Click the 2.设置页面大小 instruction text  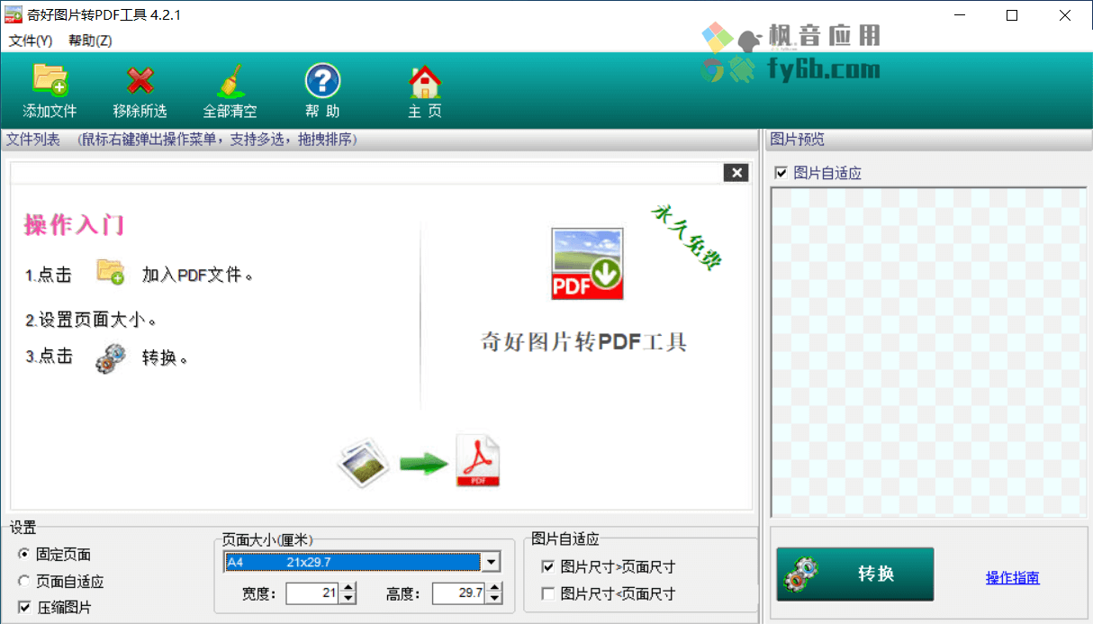[x=92, y=320]
